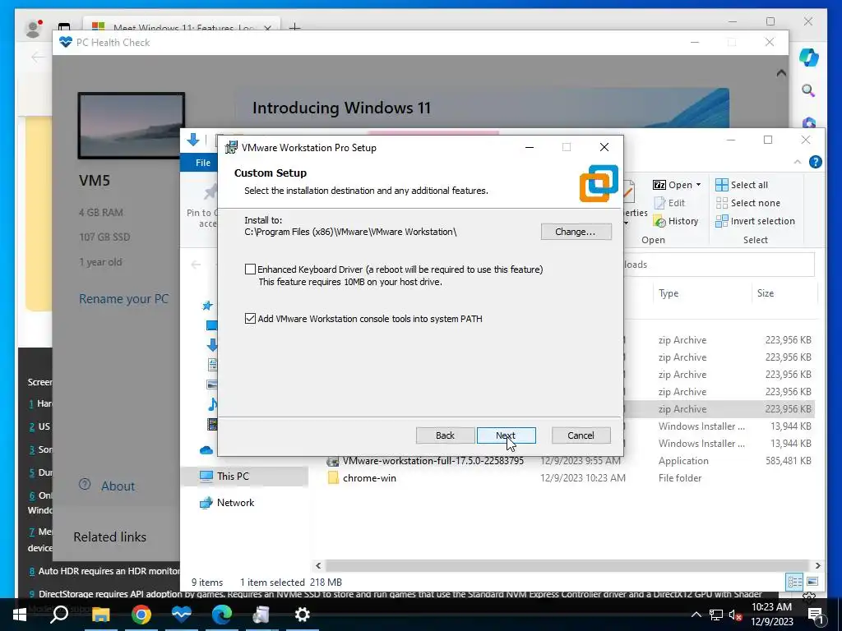Viewport: 842px width, 631px height.
Task: Click the Size column header
Action: pyautogui.click(x=766, y=293)
